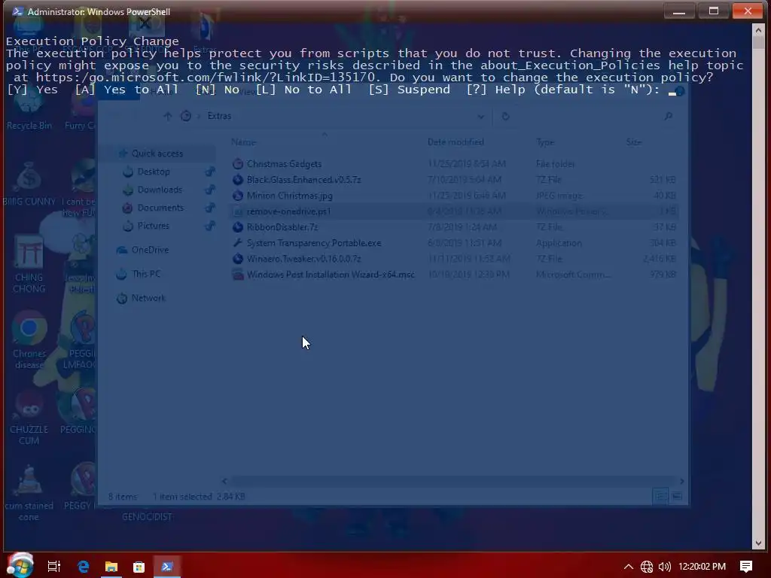Click the PowerShell taskbar button
Screen dimensions: 771x578
pyautogui.click(x=166, y=567)
